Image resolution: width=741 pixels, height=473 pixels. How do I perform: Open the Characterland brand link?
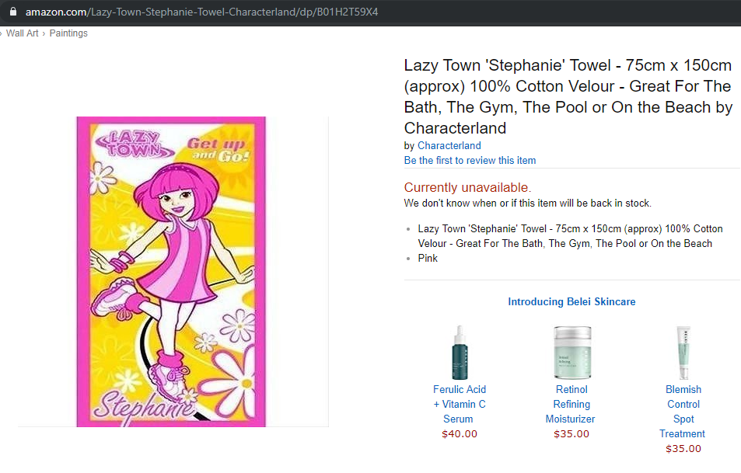point(449,145)
